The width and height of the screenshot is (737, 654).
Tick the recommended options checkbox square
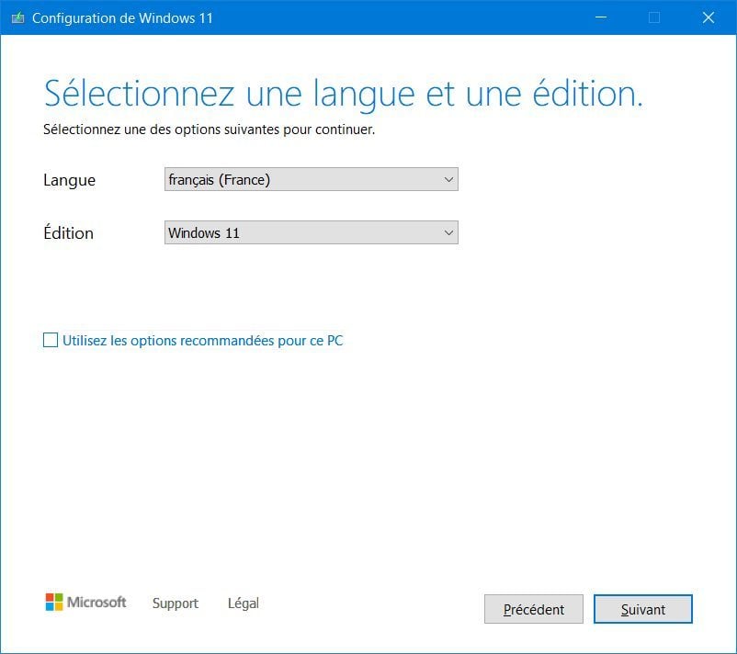(51, 340)
